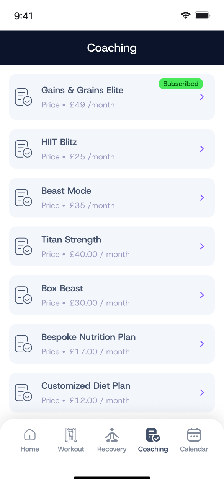Click the plan icon beside HIIT Blitz
The height and width of the screenshot is (484, 224).
(x=23, y=149)
